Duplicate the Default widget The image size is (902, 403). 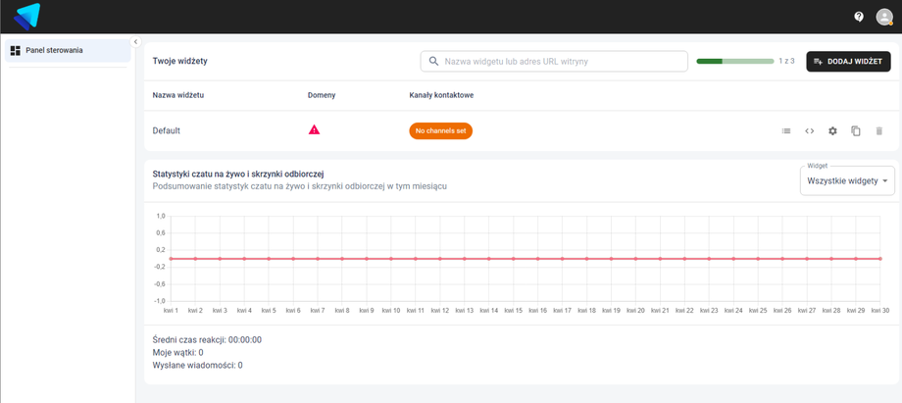click(x=856, y=131)
